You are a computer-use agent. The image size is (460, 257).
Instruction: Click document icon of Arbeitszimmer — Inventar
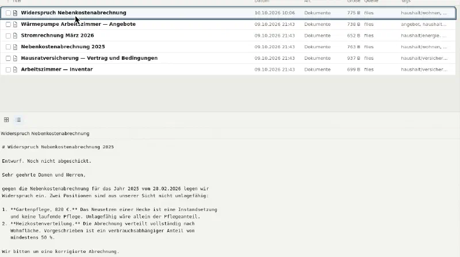16,70
